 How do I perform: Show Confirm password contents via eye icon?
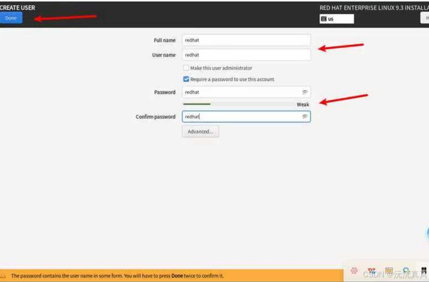point(305,117)
